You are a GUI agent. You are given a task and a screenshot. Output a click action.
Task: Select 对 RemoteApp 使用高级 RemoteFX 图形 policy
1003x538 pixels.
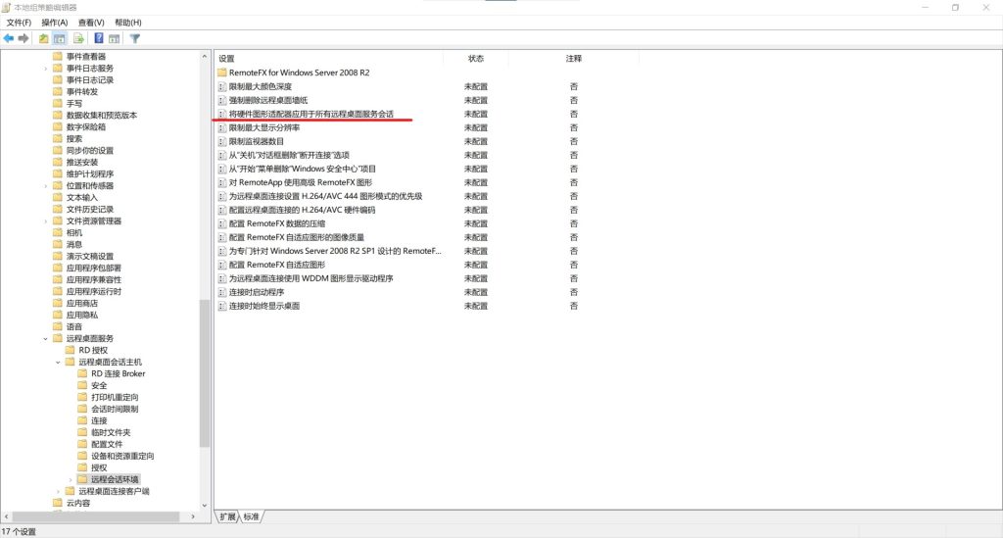300,182
